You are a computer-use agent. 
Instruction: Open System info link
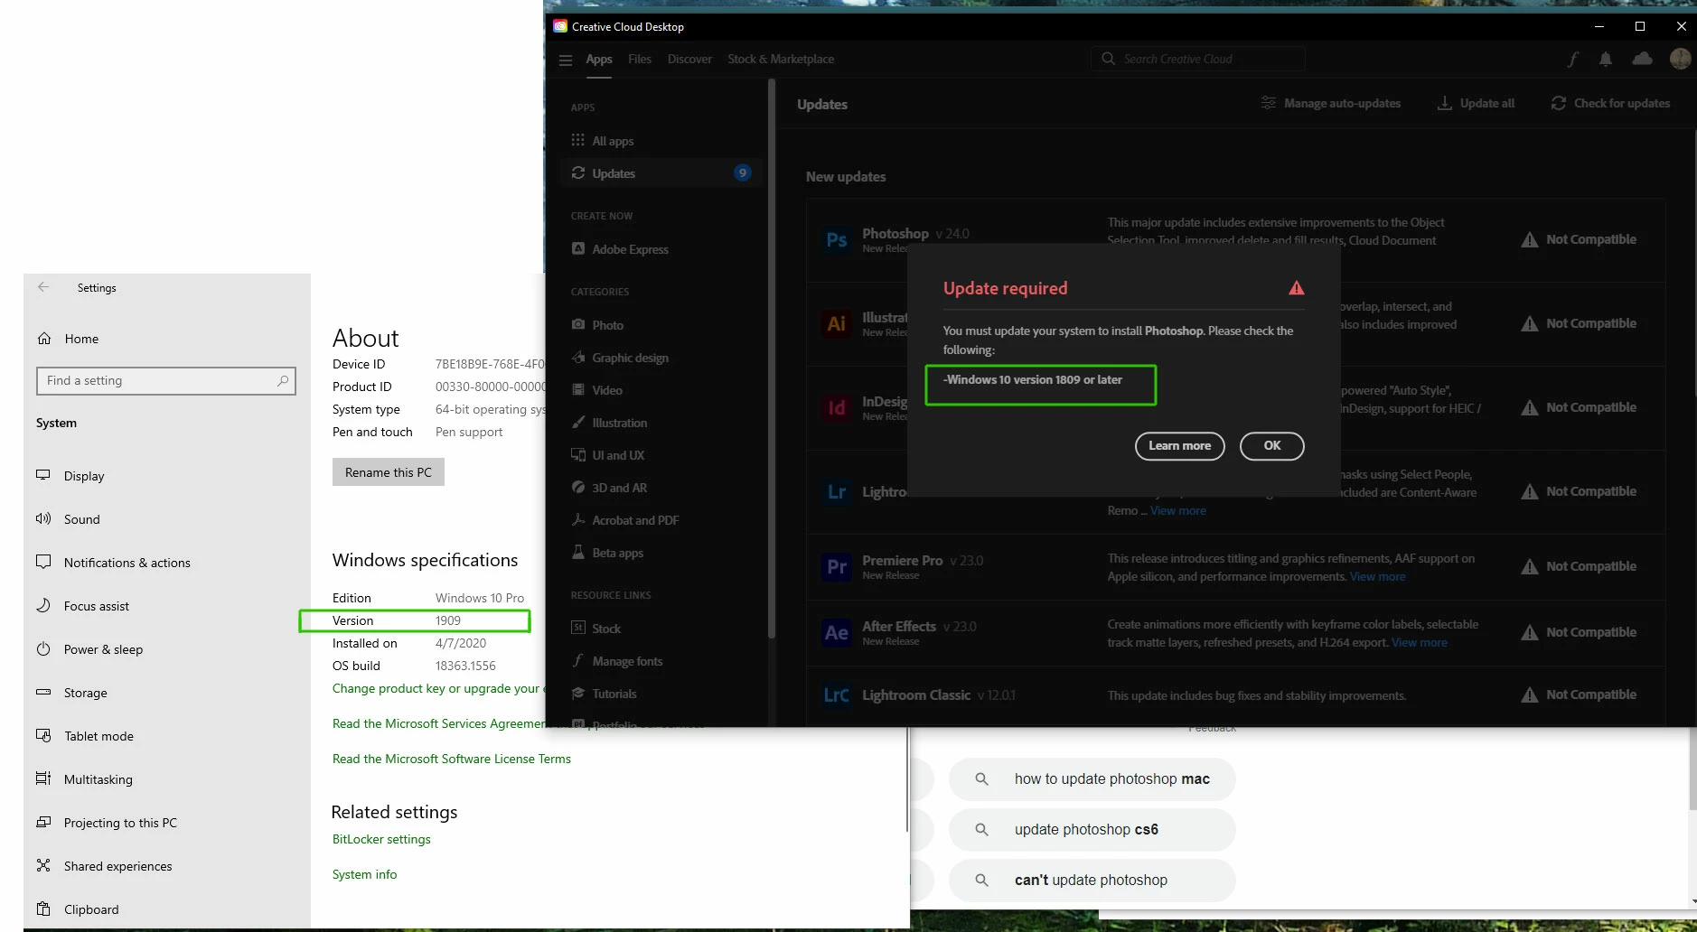click(364, 874)
